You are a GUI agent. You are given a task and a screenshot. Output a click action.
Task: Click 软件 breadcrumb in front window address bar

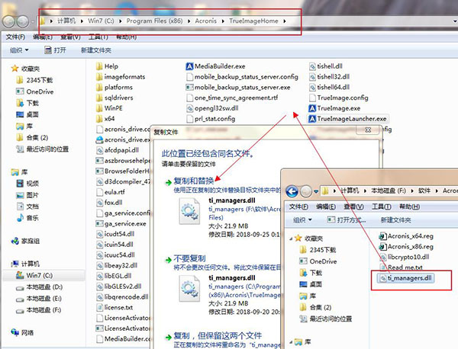tap(424, 191)
